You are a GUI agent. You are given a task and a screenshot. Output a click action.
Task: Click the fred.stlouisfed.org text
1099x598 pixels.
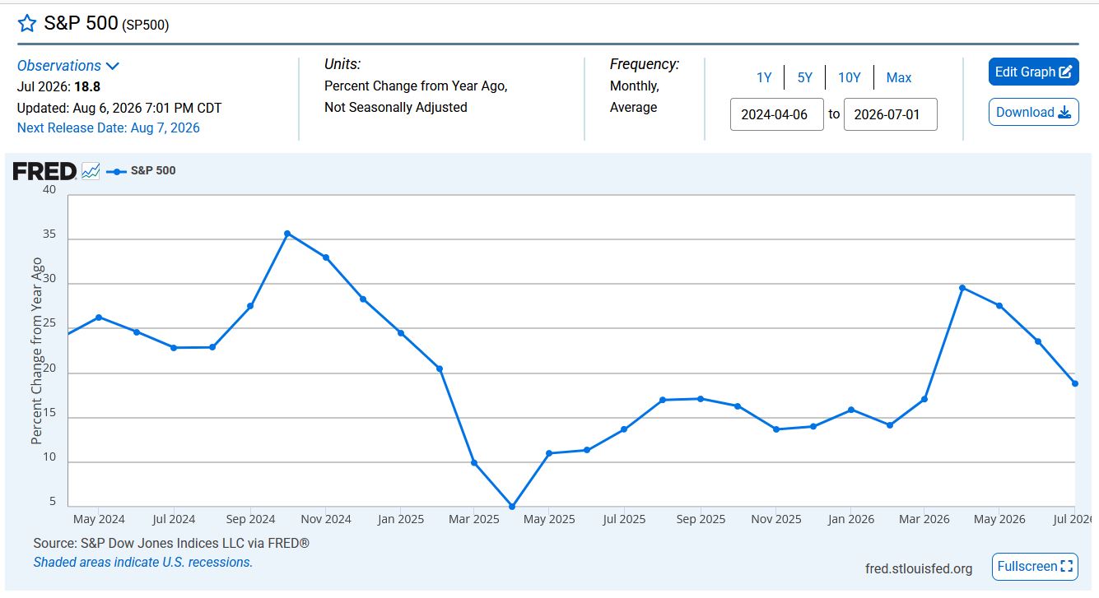pyautogui.click(x=919, y=568)
